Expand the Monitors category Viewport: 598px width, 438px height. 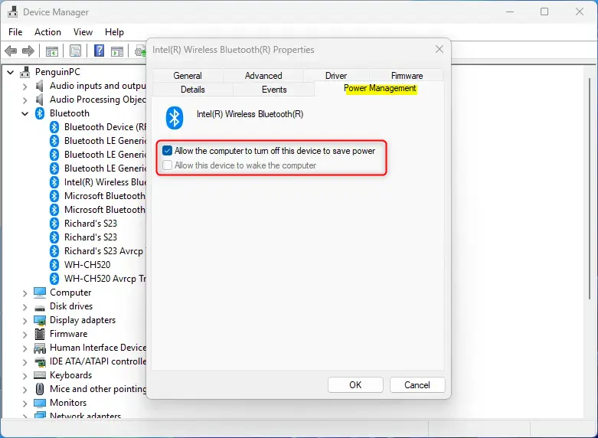click(x=25, y=404)
